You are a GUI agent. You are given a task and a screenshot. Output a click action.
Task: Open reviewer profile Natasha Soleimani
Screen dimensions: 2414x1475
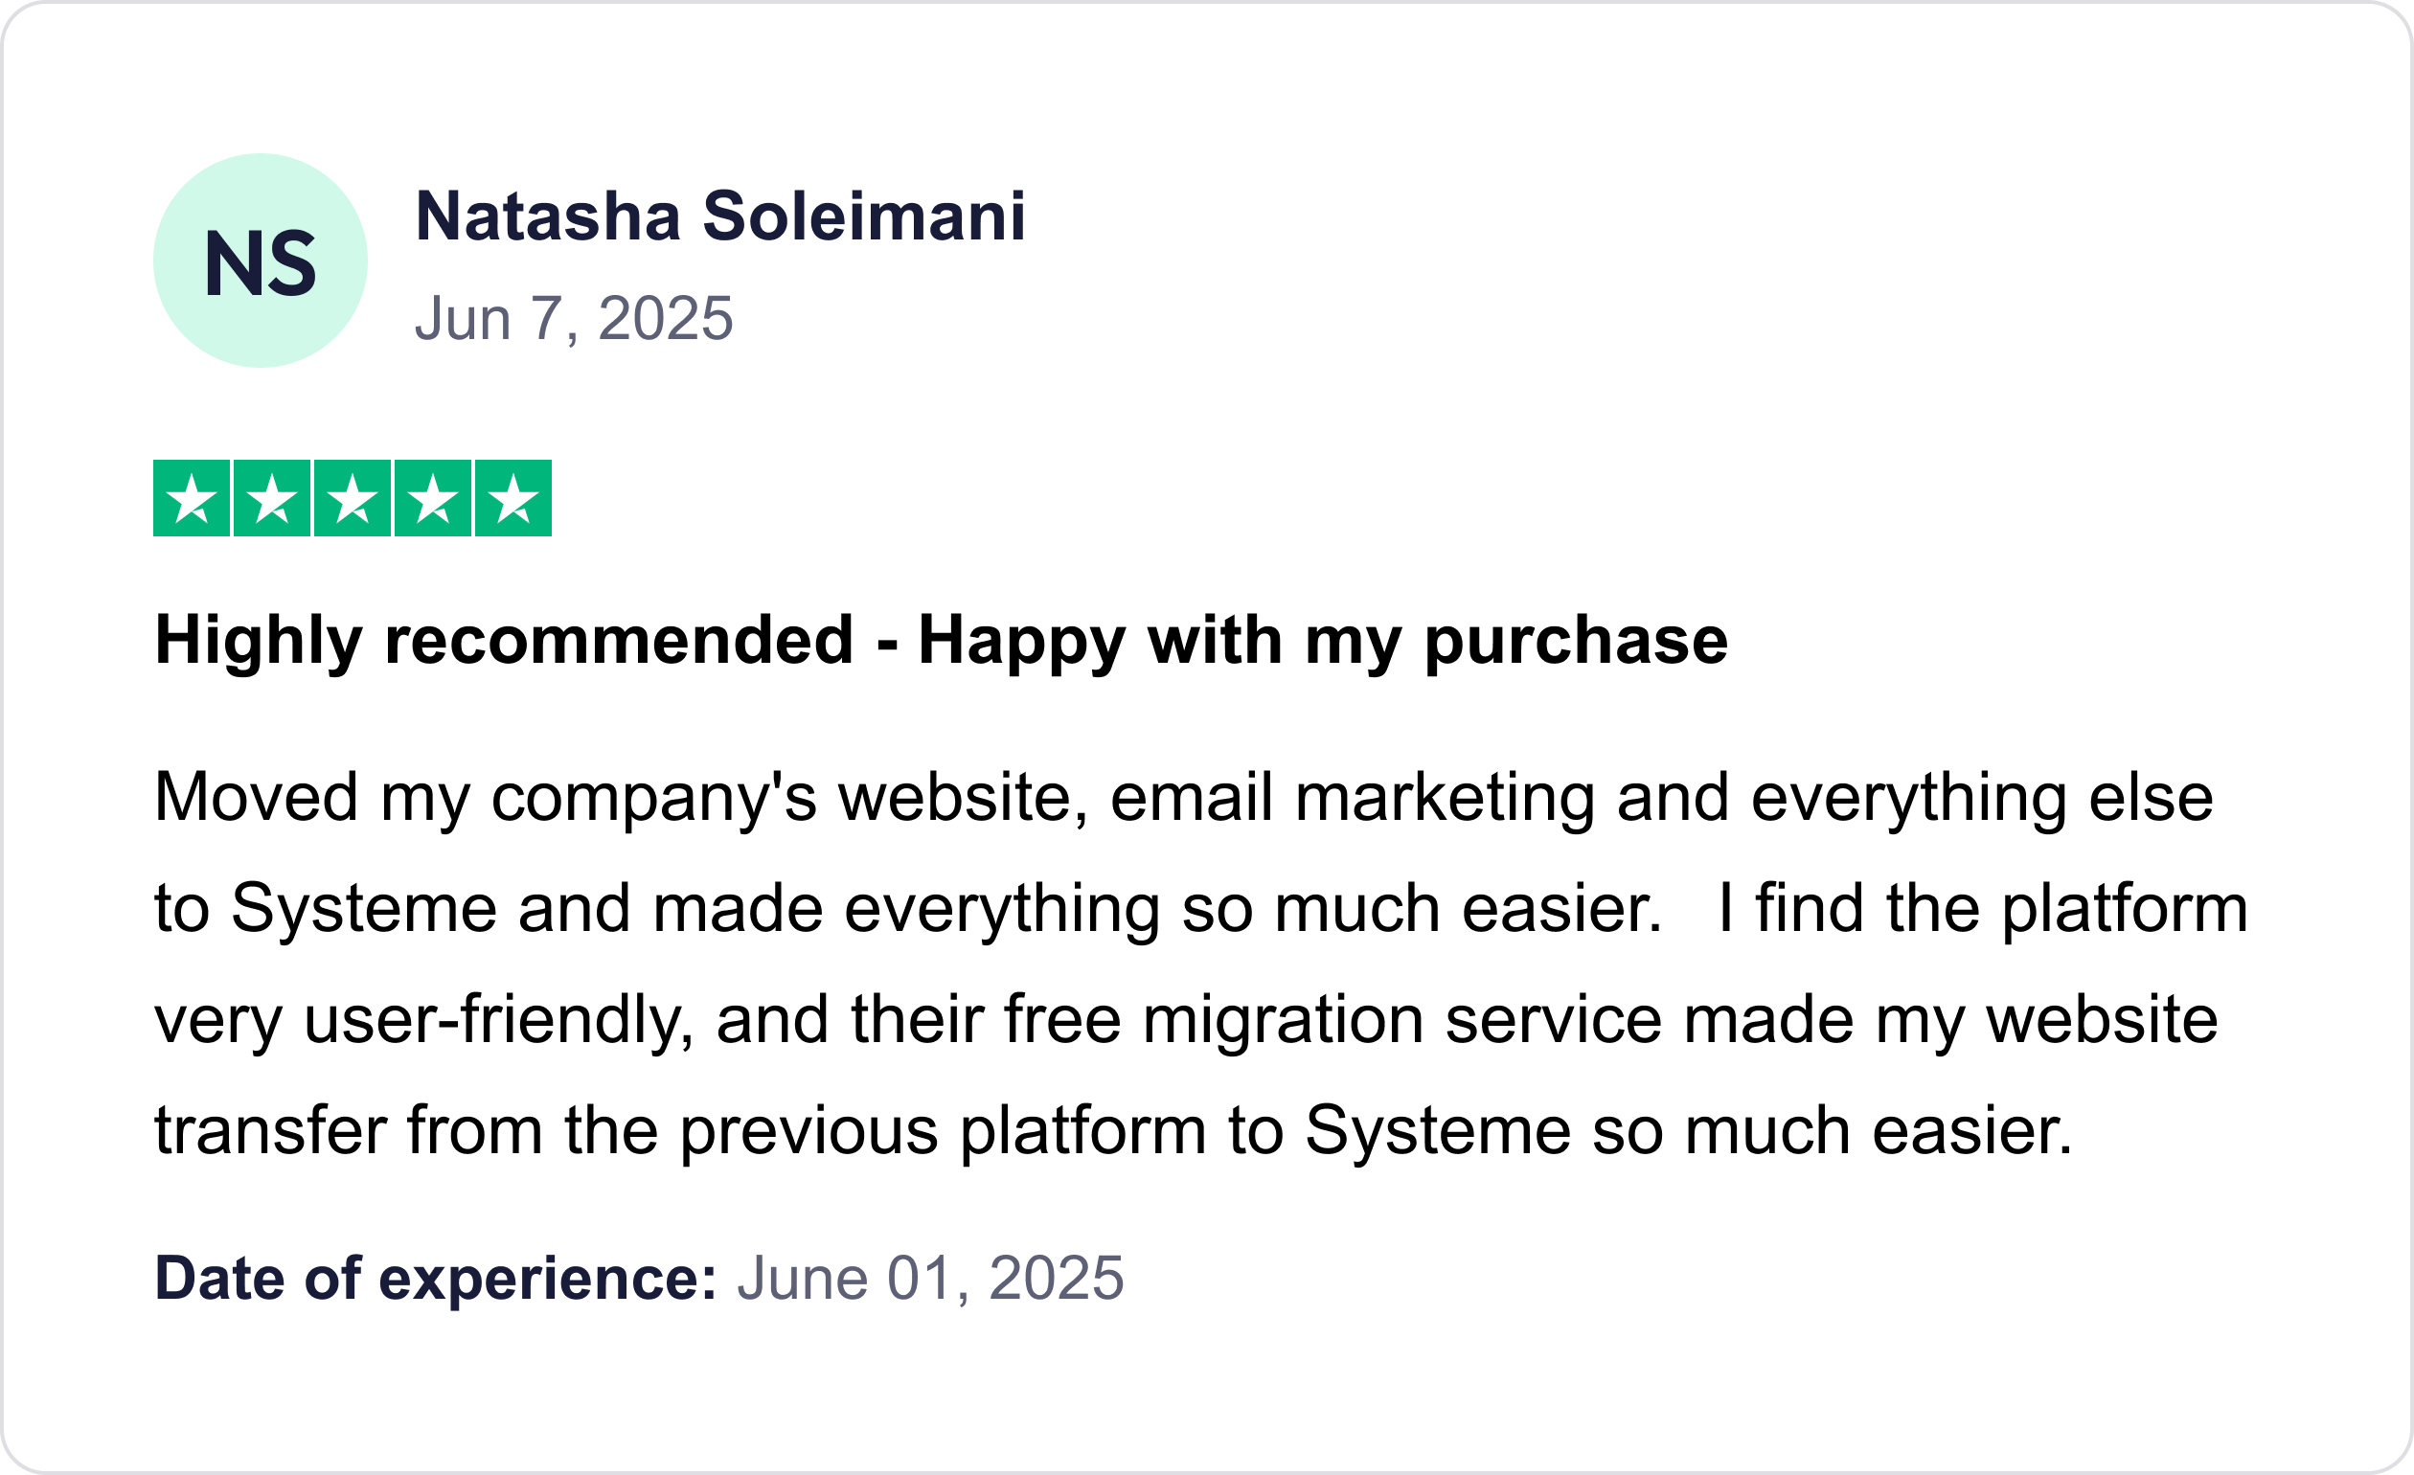[x=720, y=216]
